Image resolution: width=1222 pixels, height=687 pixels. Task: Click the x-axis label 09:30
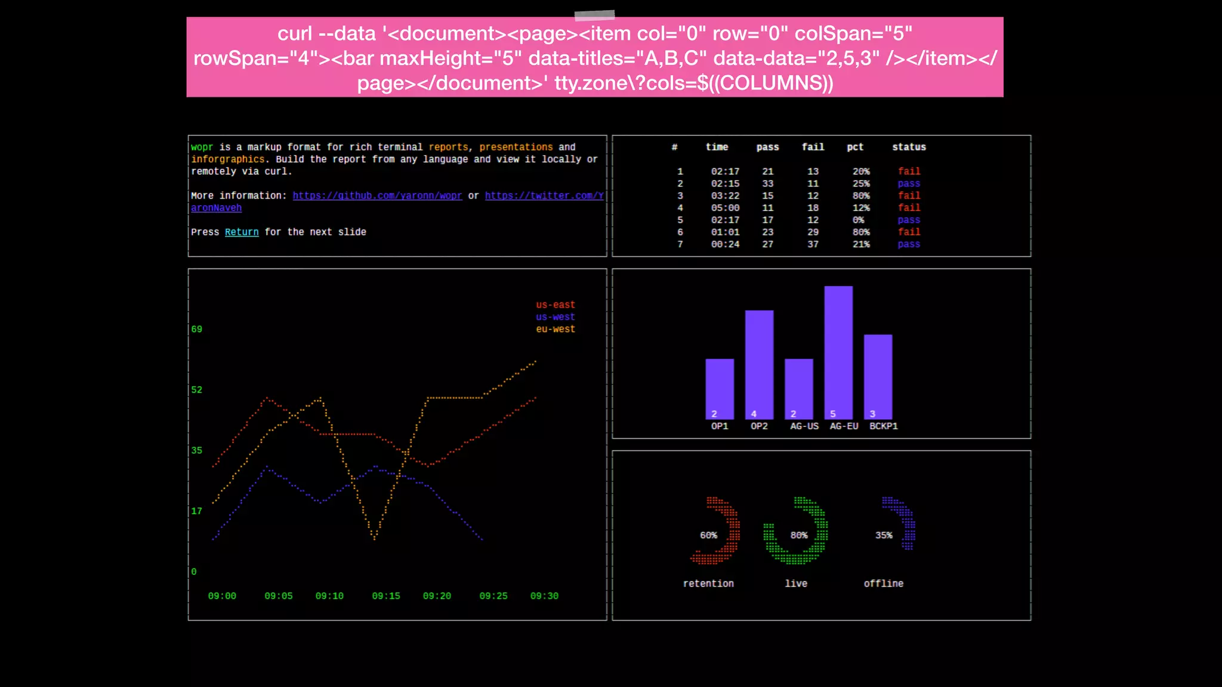(544, 596)
